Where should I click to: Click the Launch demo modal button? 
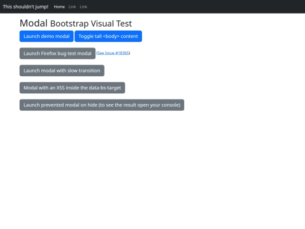point(46,36)
